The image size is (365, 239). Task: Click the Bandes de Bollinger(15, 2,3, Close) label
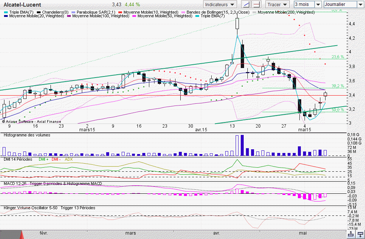[218, 12]
